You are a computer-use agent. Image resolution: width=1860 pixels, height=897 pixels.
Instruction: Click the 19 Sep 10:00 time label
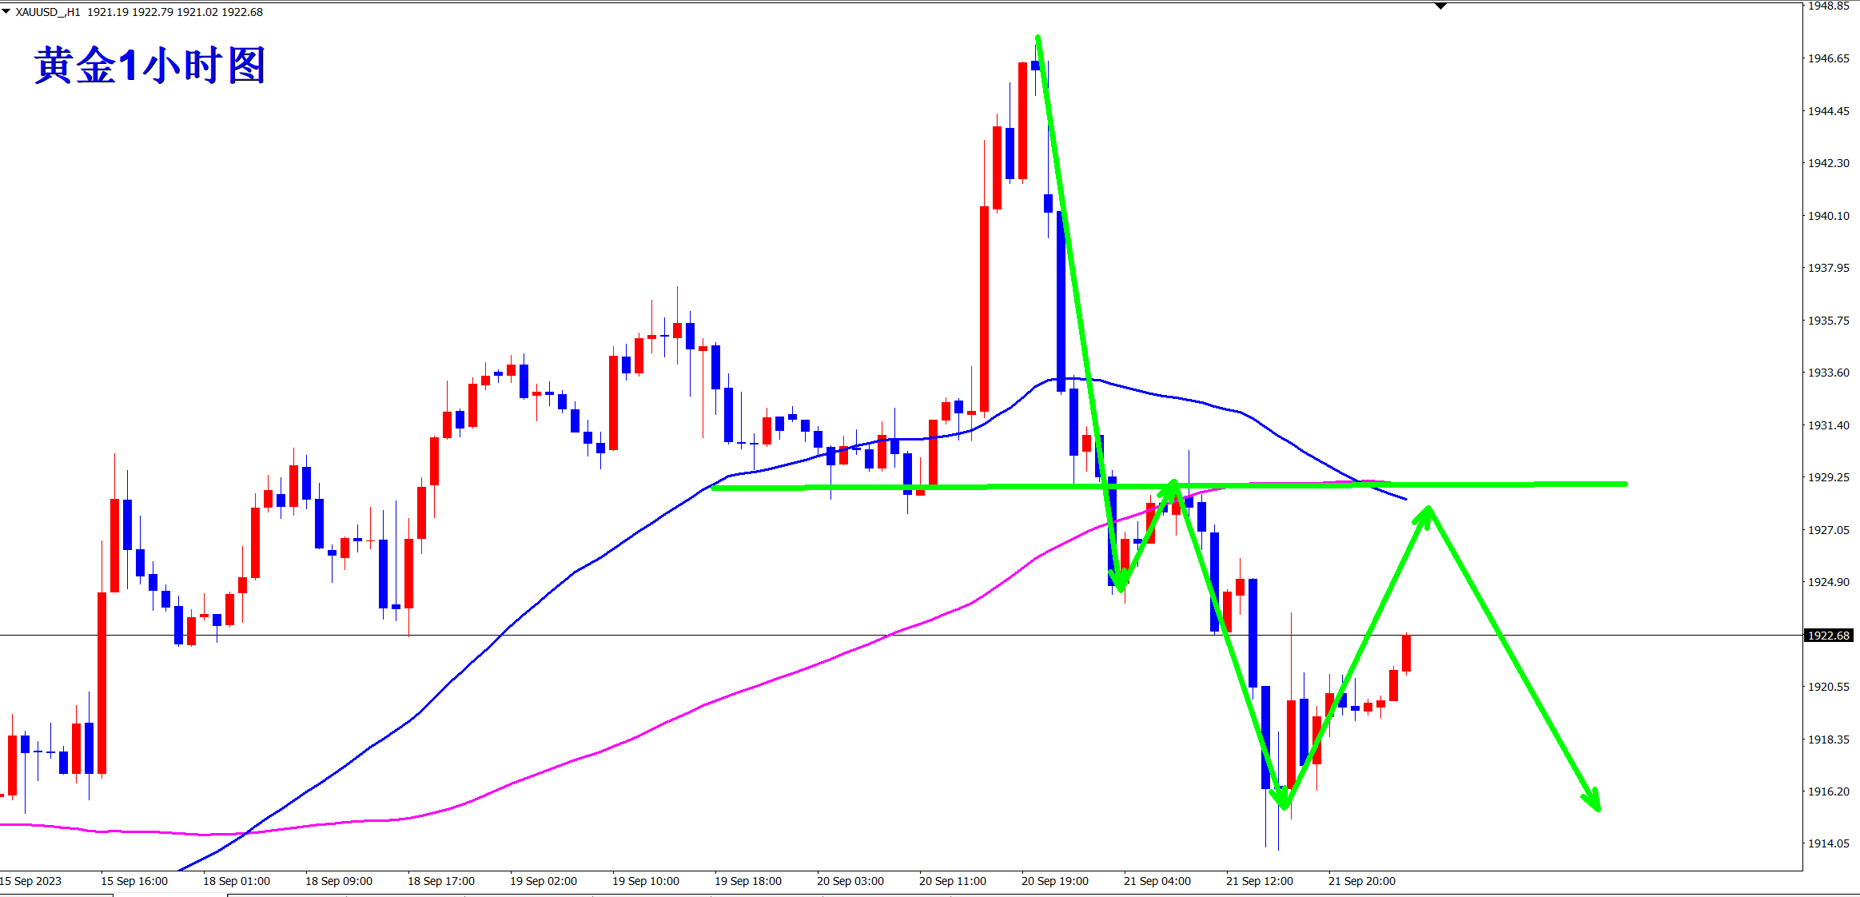[645, 881]
